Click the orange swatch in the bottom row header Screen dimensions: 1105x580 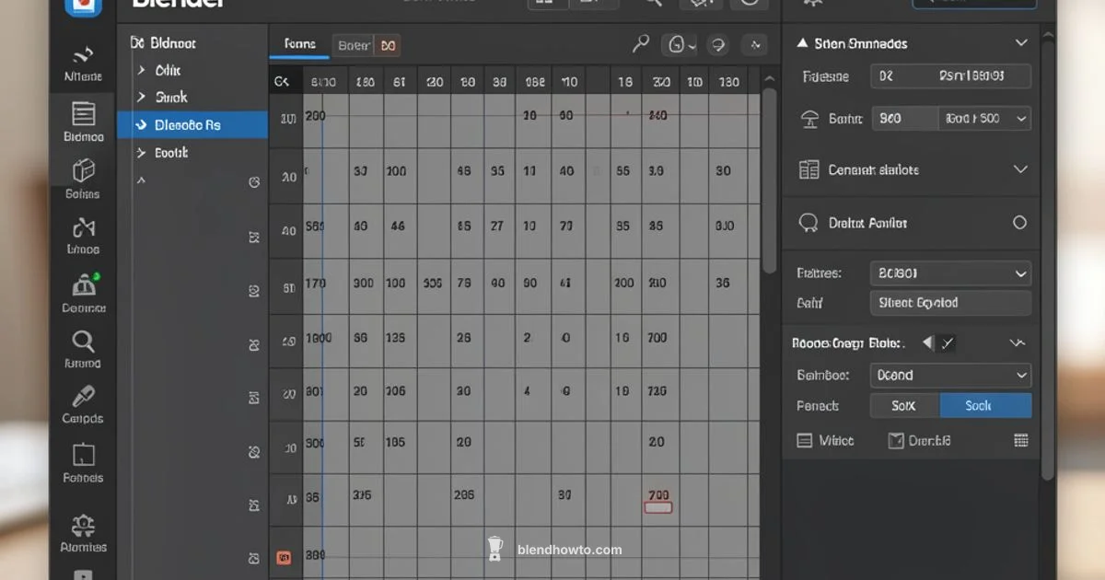(x=284, y=557)
